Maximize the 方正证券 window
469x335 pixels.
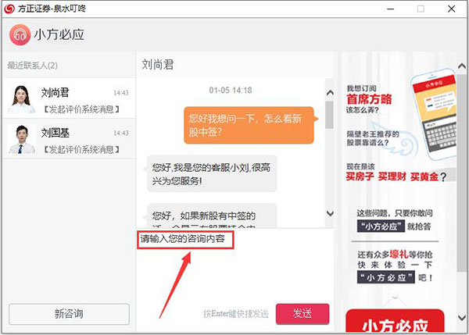(x=421, y=9)
